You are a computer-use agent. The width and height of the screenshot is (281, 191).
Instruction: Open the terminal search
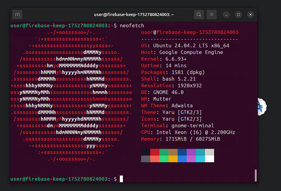click(x=199, y=15)
